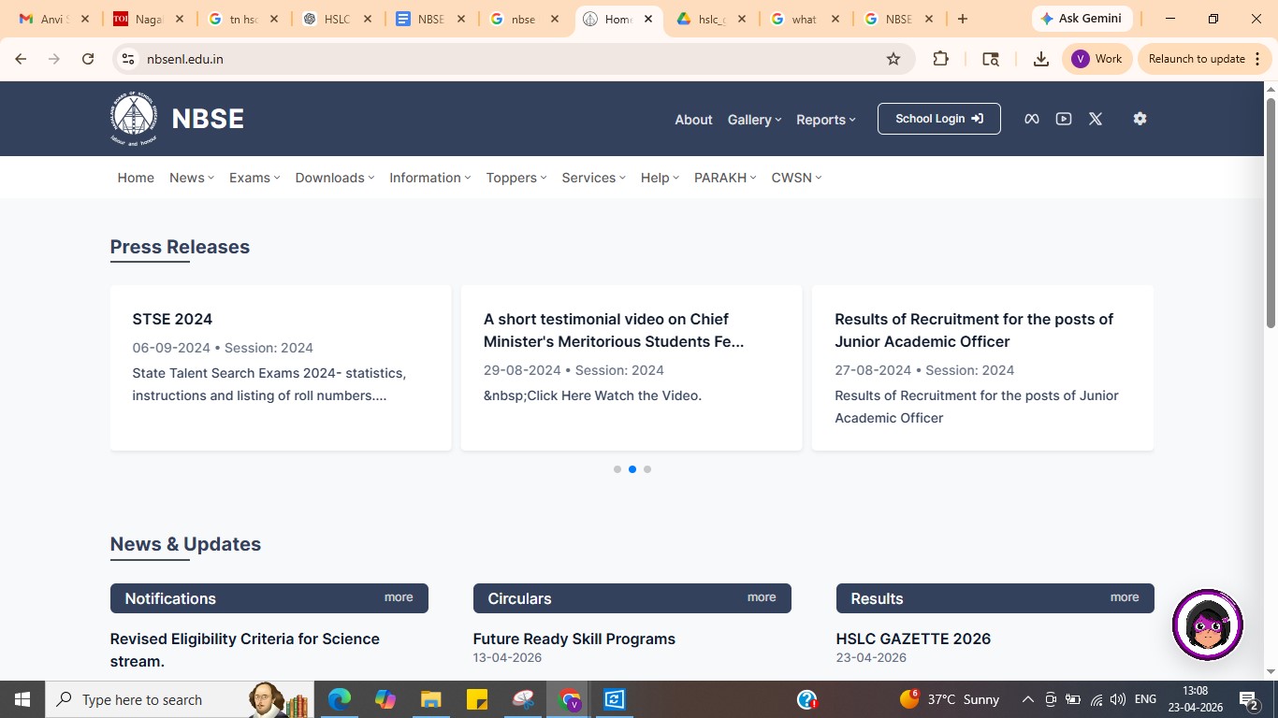Open the browser Downloads icon

click(x=1040, y=59)
